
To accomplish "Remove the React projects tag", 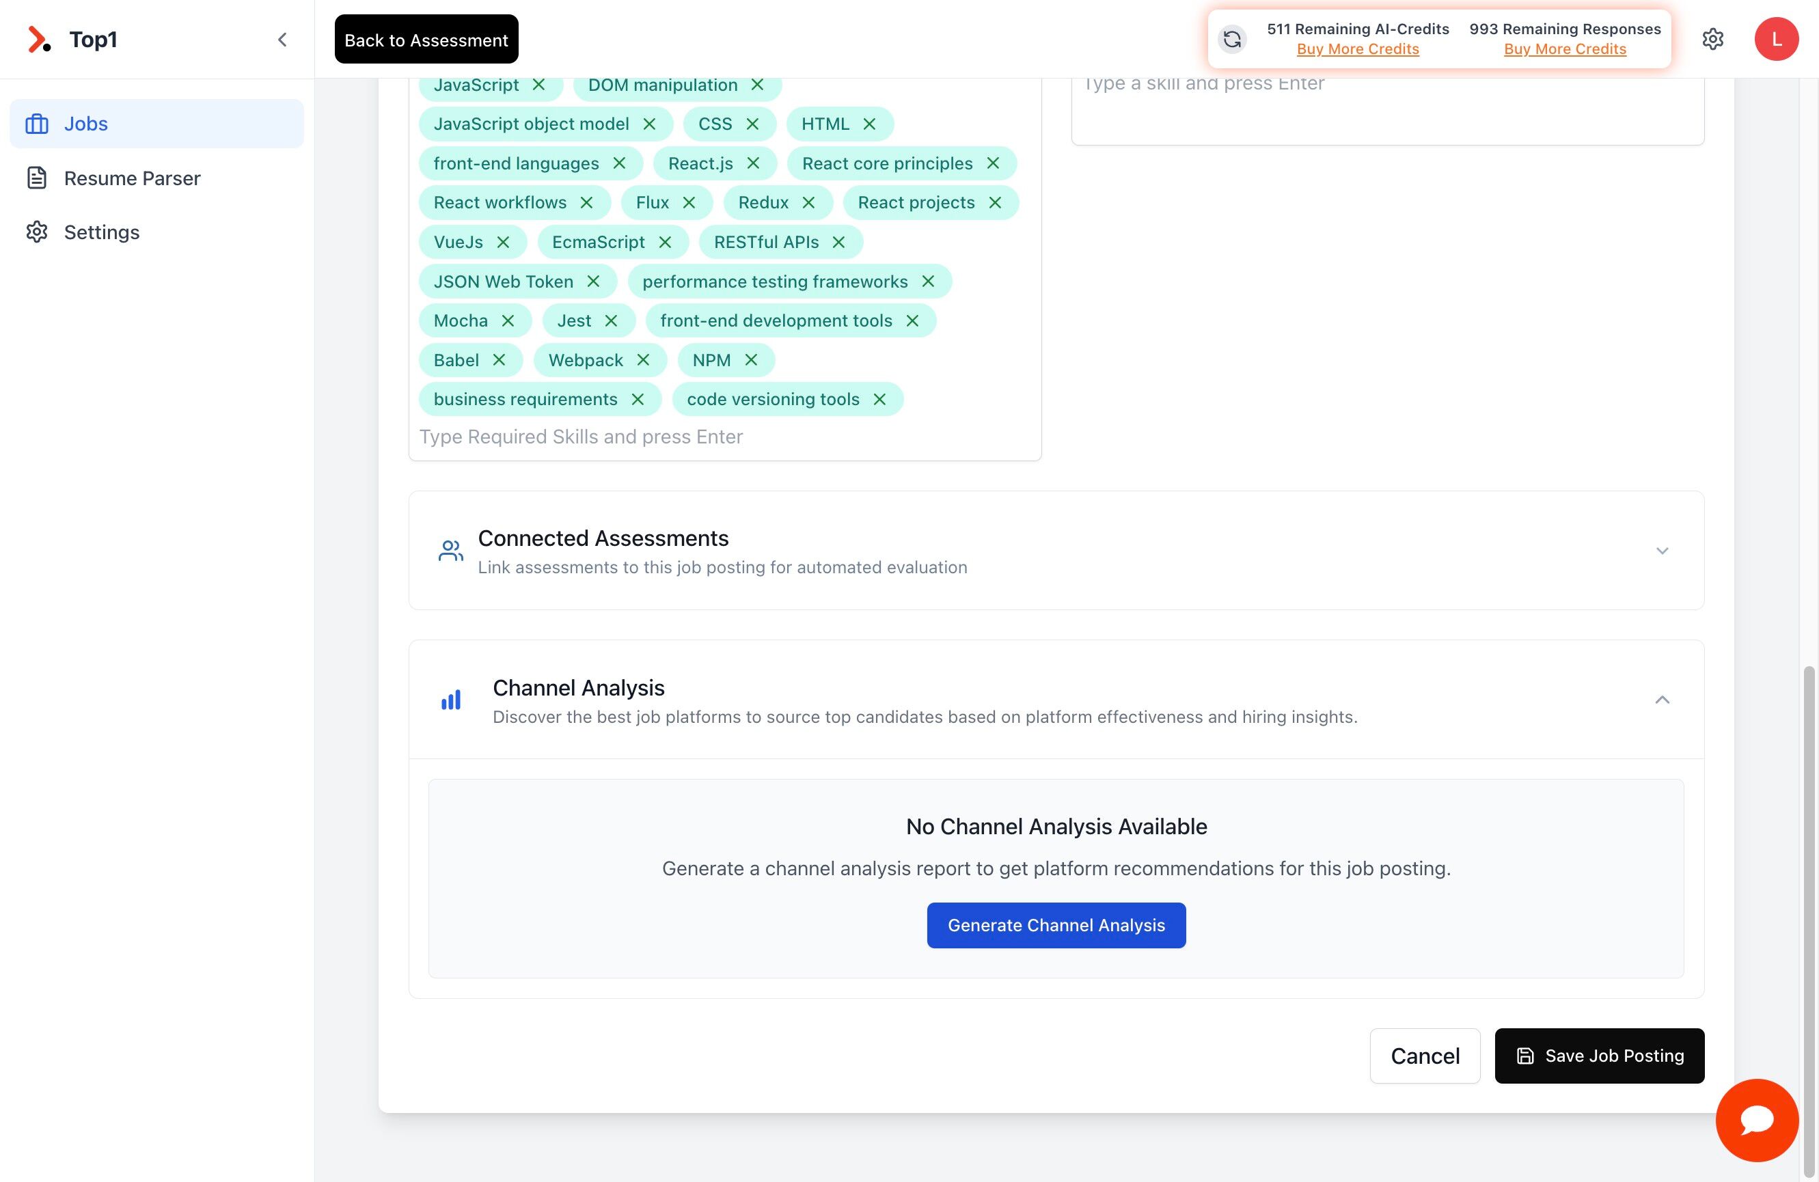I will (x=996, y=202).
